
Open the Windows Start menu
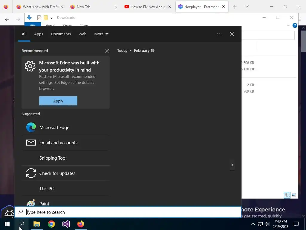7,224
